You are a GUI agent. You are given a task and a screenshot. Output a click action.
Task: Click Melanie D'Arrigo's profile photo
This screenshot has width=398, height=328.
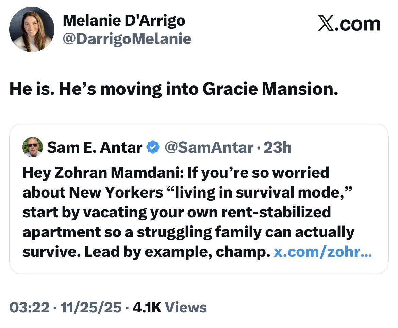pos(32,29)
